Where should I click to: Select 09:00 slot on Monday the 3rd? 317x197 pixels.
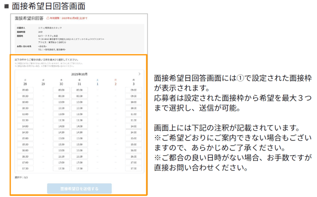coord(134,90)
